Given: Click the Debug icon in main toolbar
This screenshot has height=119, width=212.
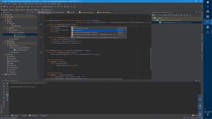Looking at the screenshot, I should point(59,7).
